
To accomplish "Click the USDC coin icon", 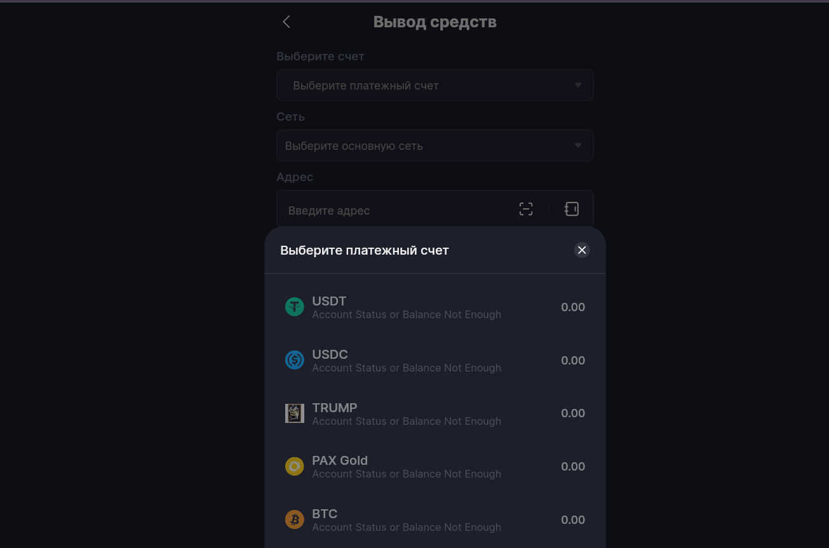I will click(294, 361).
